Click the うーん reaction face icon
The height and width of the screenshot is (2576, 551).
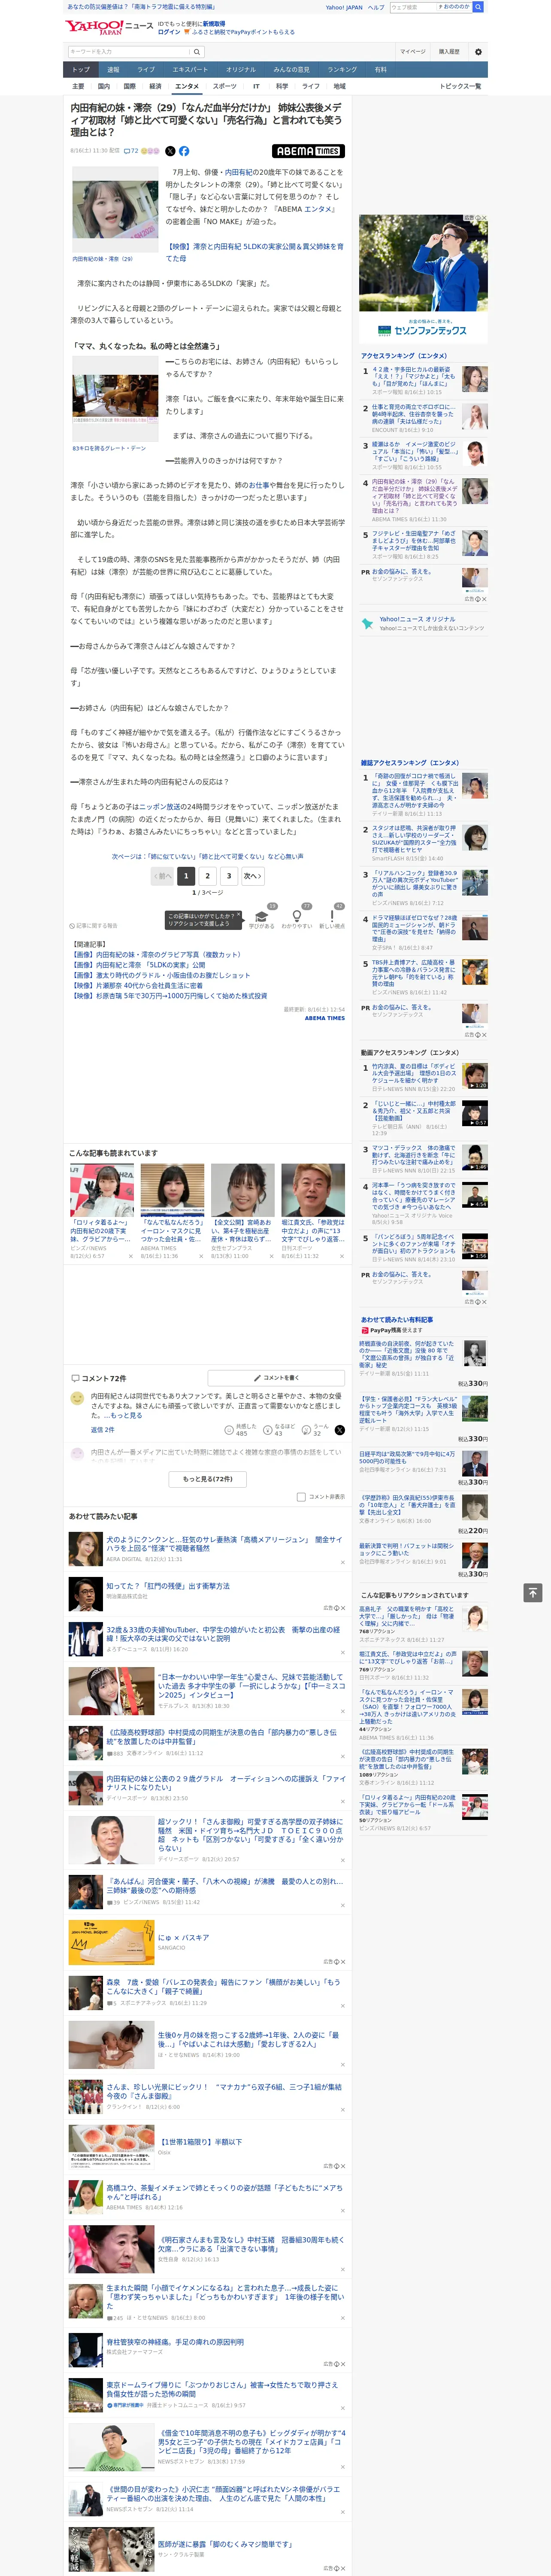306,1430
